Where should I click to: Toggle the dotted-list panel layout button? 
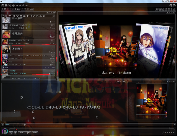click(x=11, y=9)
